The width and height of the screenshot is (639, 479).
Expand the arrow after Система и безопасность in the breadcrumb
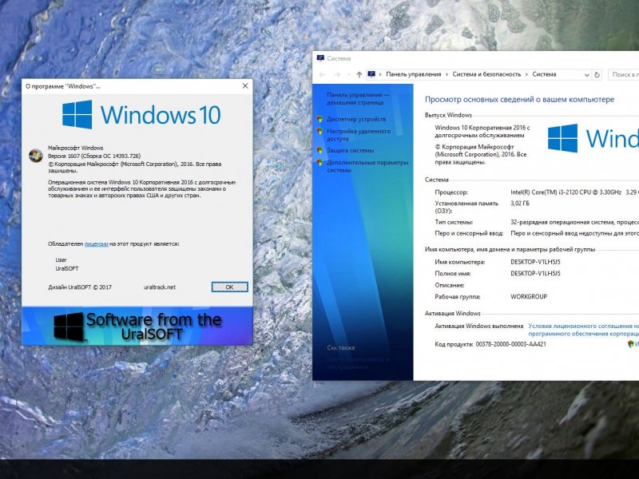pos(526,74)
